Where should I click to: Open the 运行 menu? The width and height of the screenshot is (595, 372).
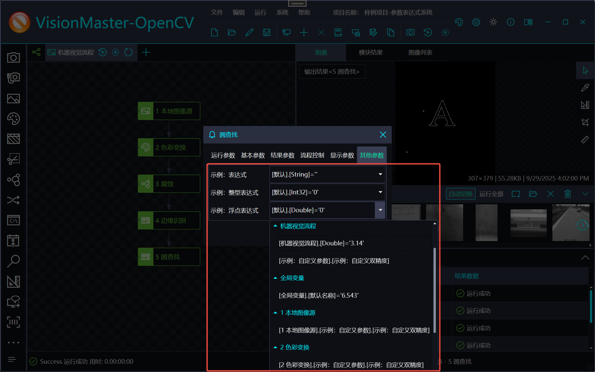click(260, 13)
